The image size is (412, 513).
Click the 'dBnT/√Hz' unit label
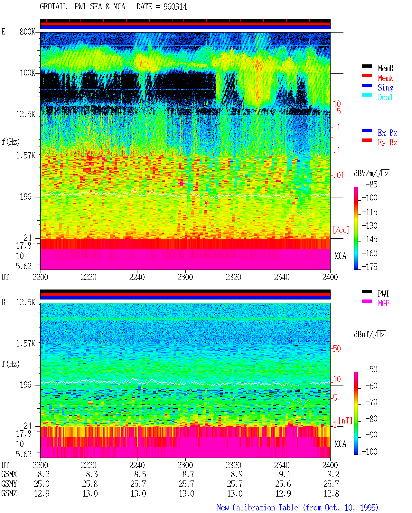coord(370,334)
